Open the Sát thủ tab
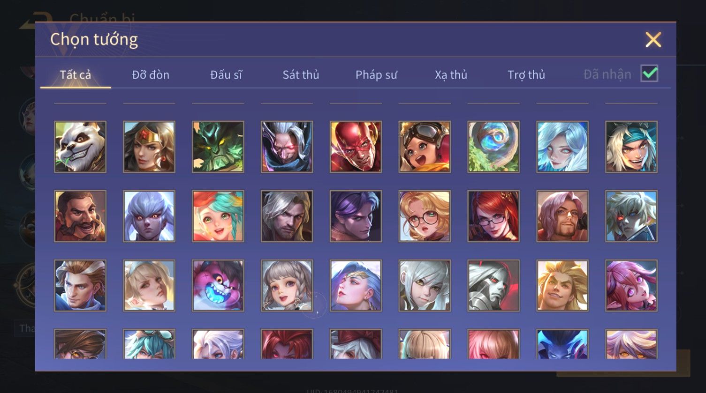This screenshot has height=393, width=706. [301, 74]
